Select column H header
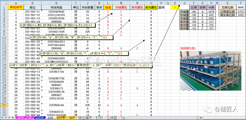This screenshot has width=246, height=120. click(x=56, y=3)
